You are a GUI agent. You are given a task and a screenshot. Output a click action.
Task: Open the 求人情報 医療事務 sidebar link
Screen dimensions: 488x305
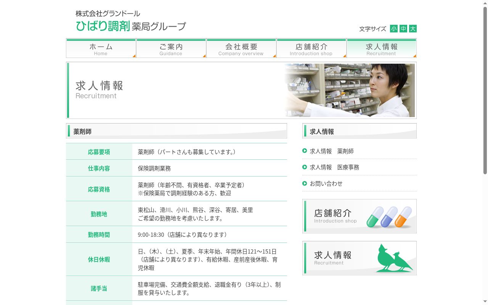point(334,167)
